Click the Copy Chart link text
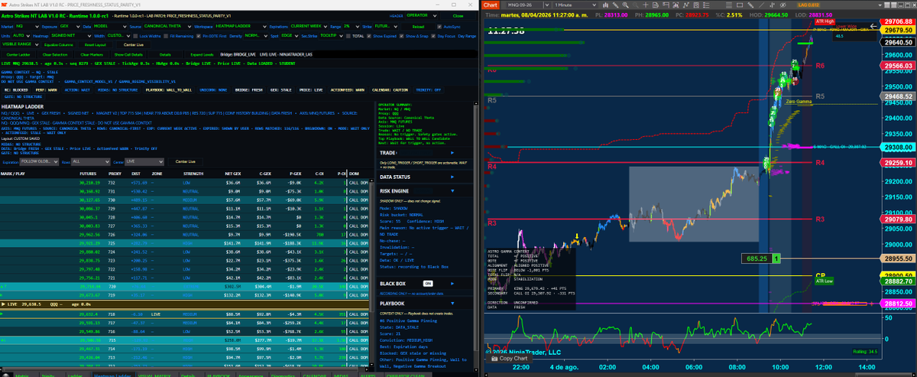The width and height of the screenshot is (917, 377). tap(514, 358)
